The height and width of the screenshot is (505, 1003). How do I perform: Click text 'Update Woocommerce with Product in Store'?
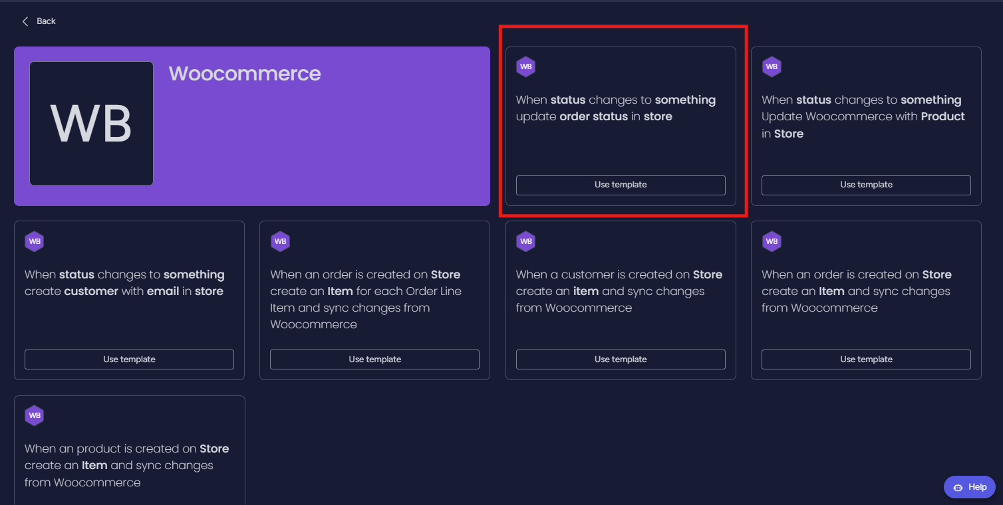[863, 125]
